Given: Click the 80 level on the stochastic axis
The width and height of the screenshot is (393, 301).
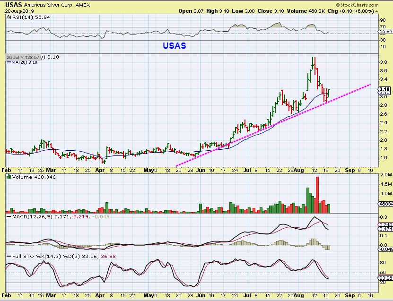Looking at the screenshot, I should pyautogui.click(x=383, y=263).
